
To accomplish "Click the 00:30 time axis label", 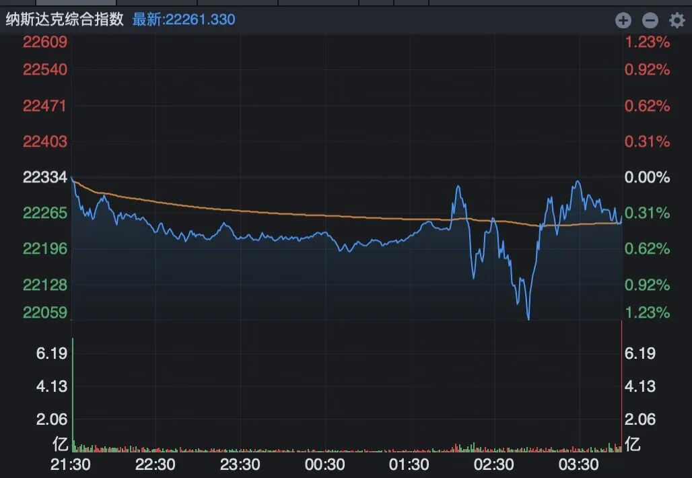I will [x=325, y=465].
